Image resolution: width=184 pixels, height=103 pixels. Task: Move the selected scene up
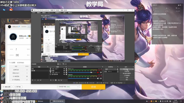click(38, 80)
